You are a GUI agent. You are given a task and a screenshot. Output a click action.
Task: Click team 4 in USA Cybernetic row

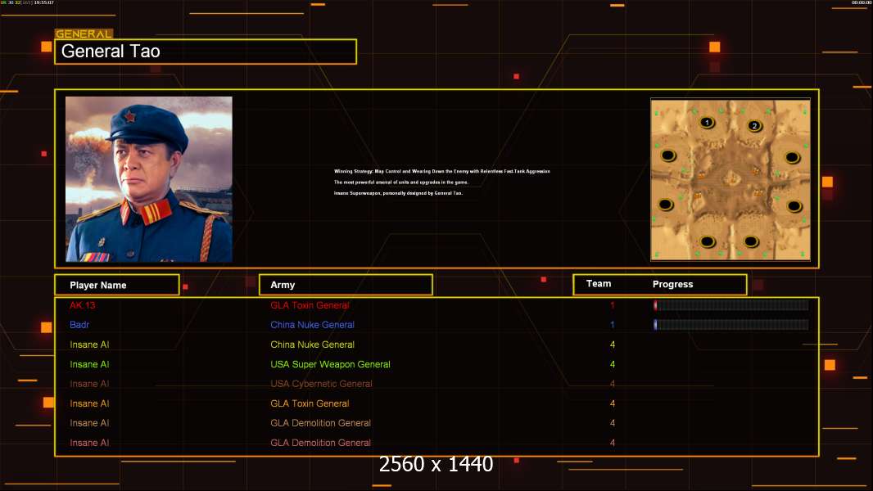pyautogui.click(x=613, y=384)
